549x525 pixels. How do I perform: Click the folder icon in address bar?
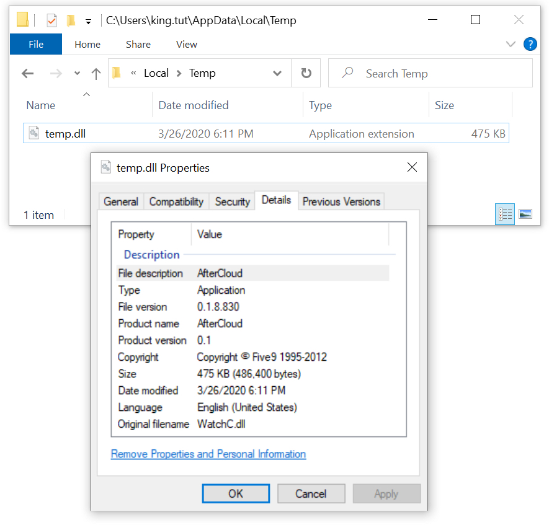(117, 73)
